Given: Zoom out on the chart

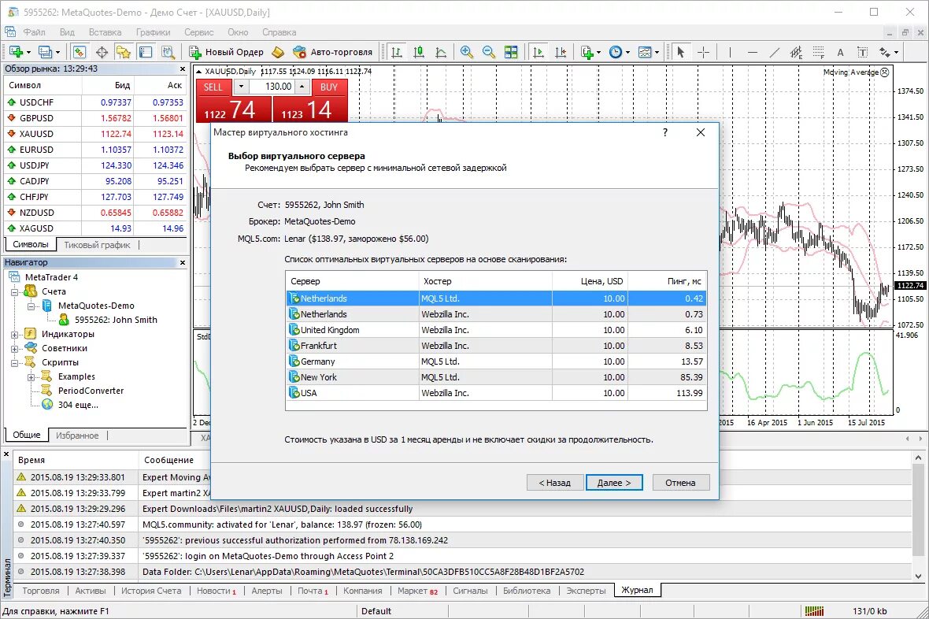Looking at the screenshot, I should tap(489, 52).
